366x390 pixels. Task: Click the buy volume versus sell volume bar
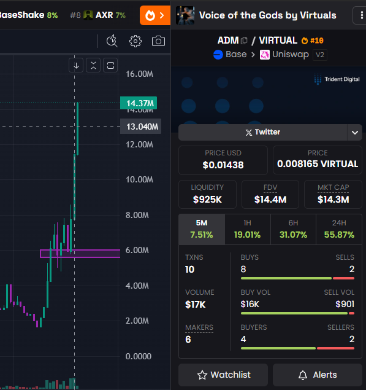coord(297,313)
